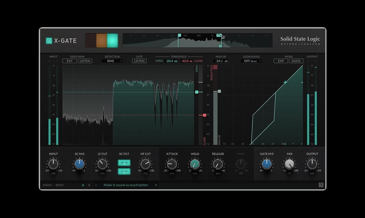Click the orange gate state block
The height and width of the screenshot is (218, 365).
tap(102, 40)
